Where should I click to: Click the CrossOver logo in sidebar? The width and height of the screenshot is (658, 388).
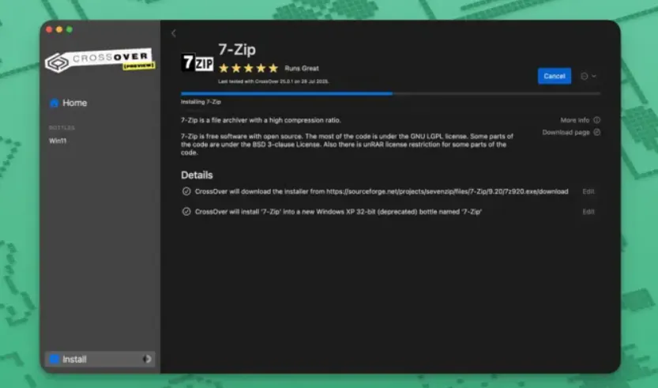[x=100, y=61]
